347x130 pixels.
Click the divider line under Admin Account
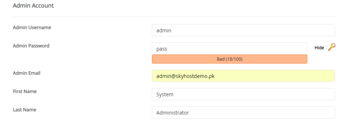174,17
